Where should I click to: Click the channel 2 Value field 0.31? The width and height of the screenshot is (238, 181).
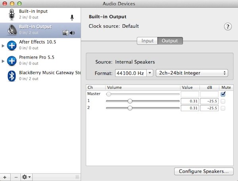click(190, 108)
